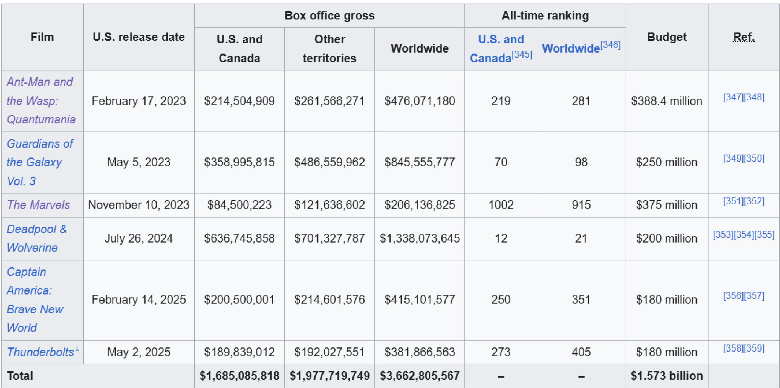
Task: Go to Captain America: Brave New World
Action: tap(29, 299)
